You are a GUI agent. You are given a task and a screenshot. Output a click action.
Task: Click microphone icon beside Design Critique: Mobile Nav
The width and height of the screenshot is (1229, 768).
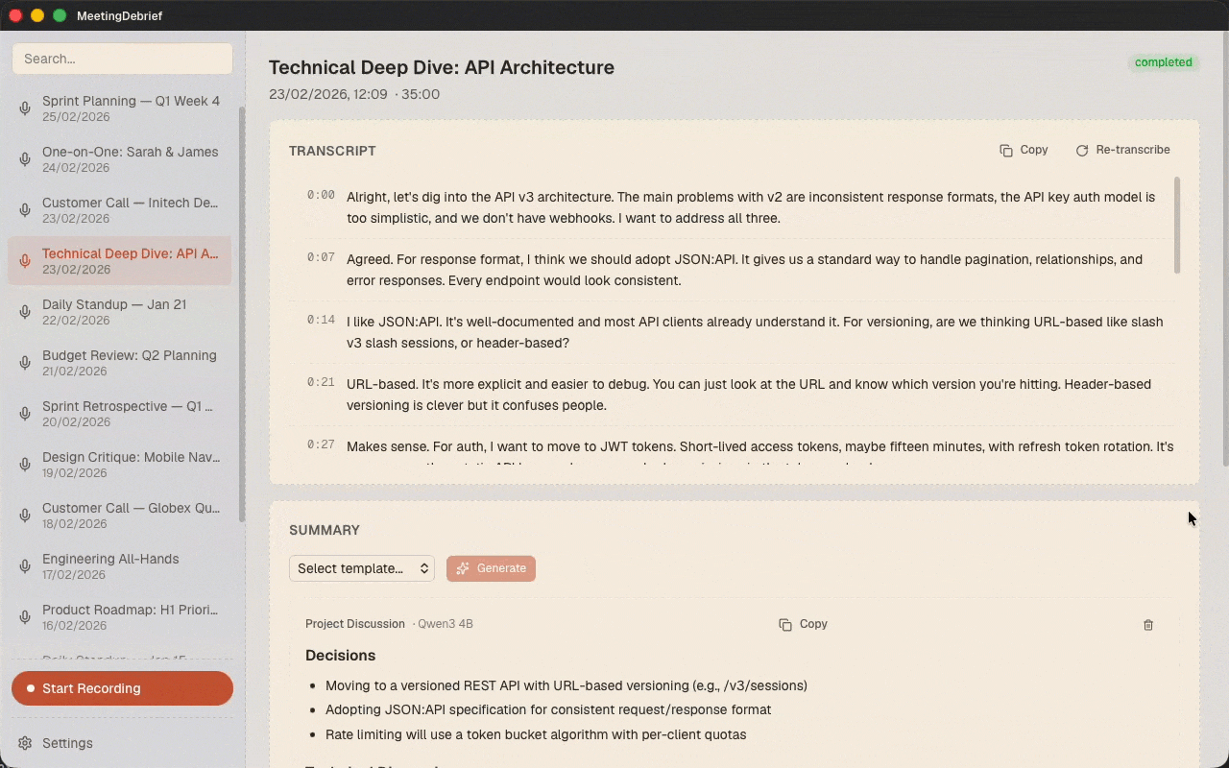[x=25, y=465]
